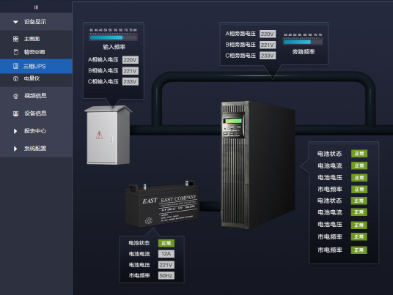Screen dimensions: 393x295
Task: Click the green 正常 badge beside bottom 电池状态
Action: (x=166, y=243)
